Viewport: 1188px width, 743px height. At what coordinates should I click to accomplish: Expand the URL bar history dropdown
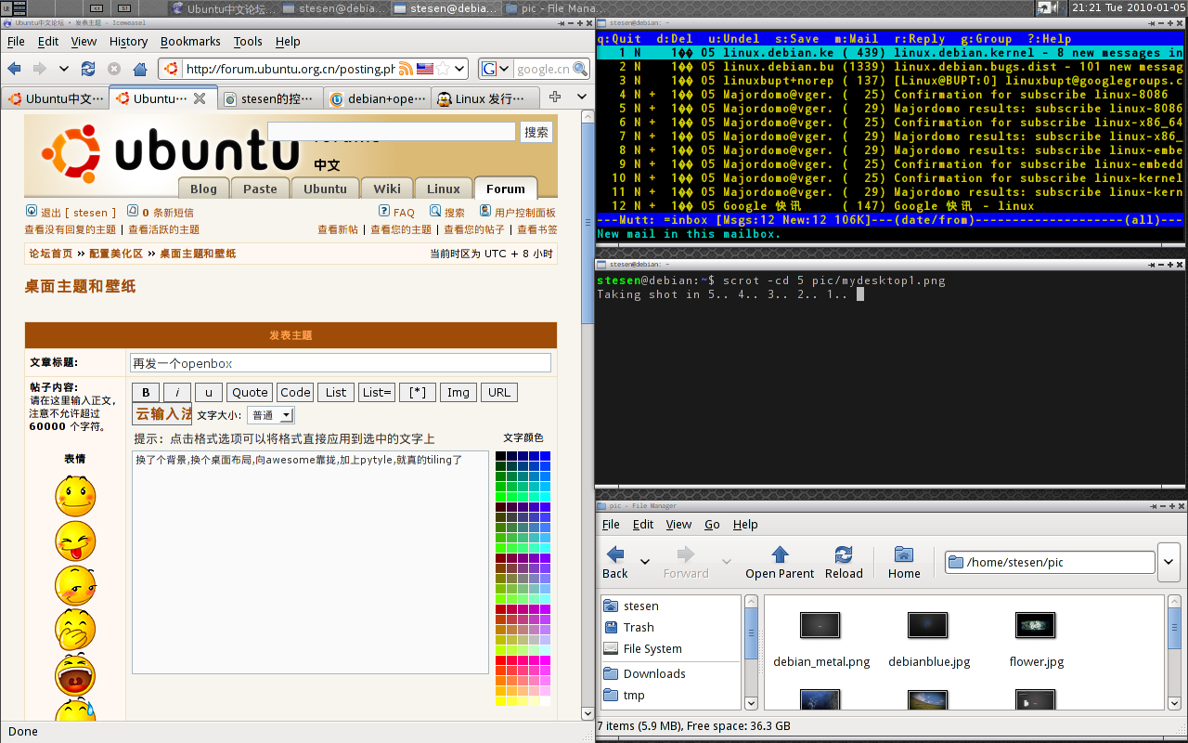point(459,69)
